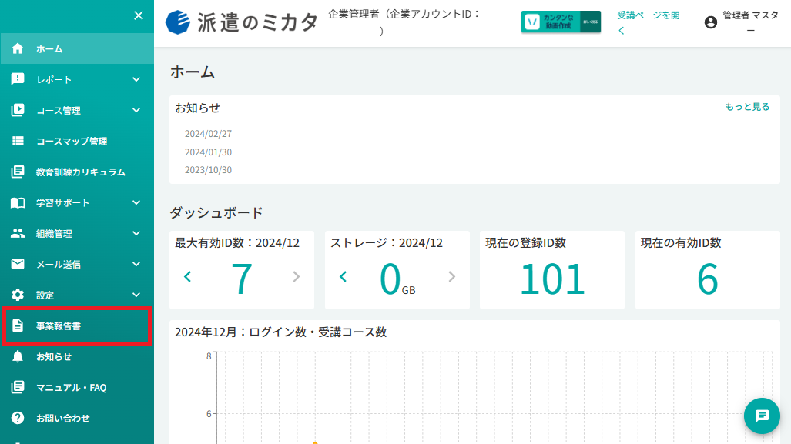Expand the レポート menu chevron
791x444 pixels.
click(x=136, y=79)
